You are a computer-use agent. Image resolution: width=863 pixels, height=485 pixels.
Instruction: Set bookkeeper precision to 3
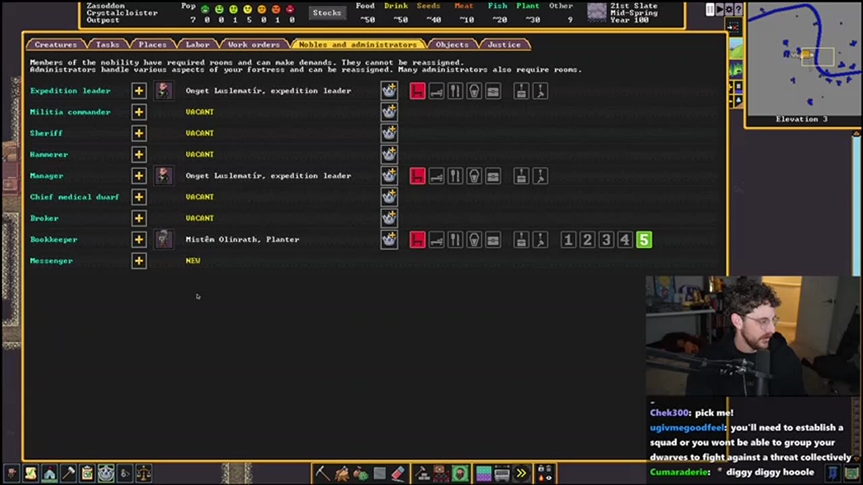coord(606,240)
